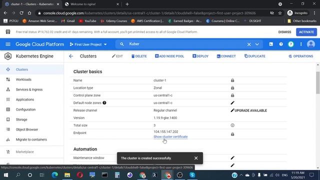Viewport: 320px width, 180px height.
Task: Click the page vertical scrollbar
Action: pyautogui.click(x=318, y=82)
